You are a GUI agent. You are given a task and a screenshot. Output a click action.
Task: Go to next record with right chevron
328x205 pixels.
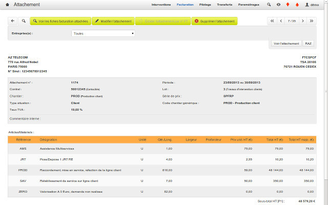click(x=303, y=21)
